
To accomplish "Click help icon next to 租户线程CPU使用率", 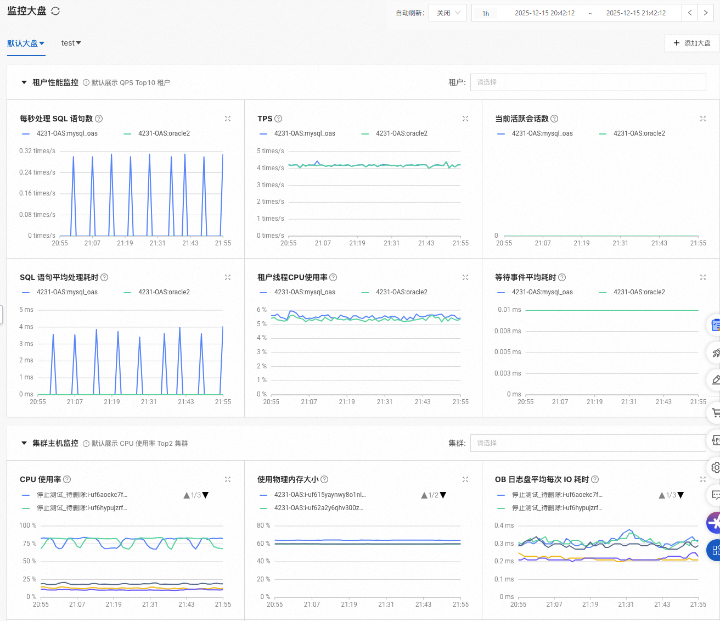I will coord(333,277).
